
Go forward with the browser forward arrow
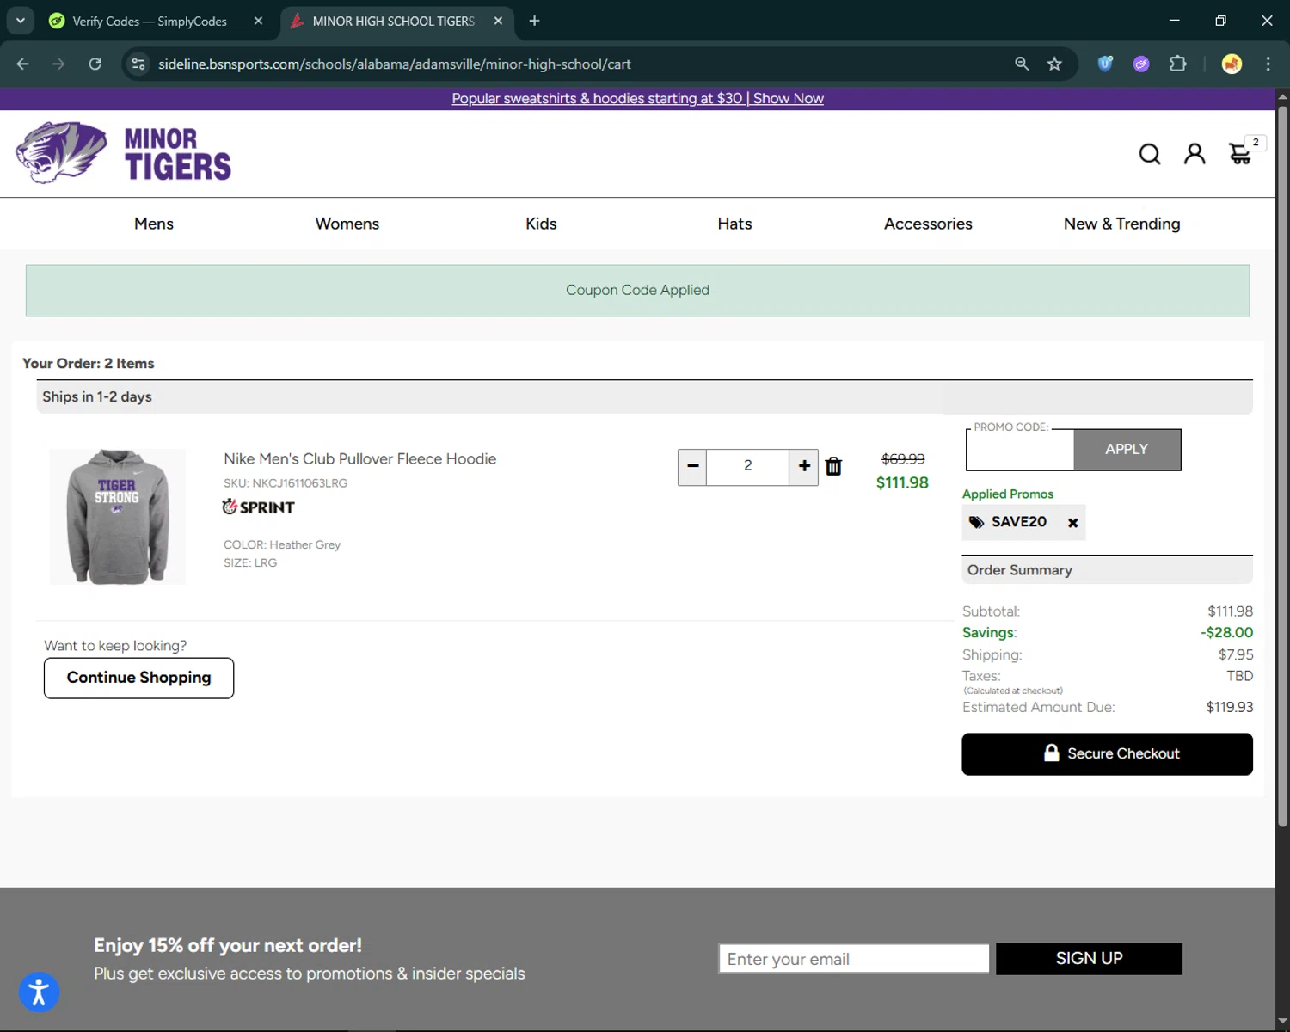pyautogui.click(x=58, y=64)
